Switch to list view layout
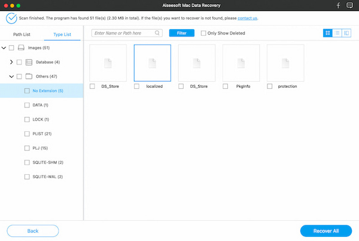The image size is (359, 241). click(x=337, y=33)
